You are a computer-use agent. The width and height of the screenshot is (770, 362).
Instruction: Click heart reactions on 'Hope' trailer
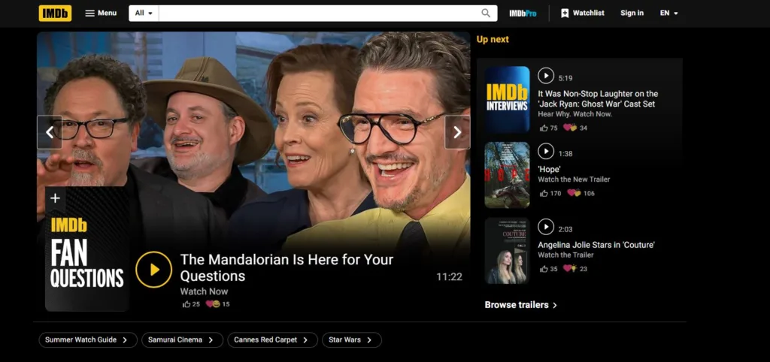tap(574, 193)
